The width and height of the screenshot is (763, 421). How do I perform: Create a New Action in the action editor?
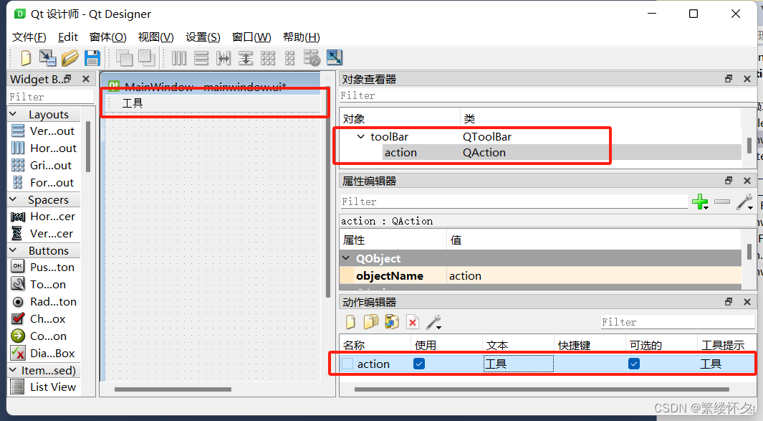(x=350, y=323)
